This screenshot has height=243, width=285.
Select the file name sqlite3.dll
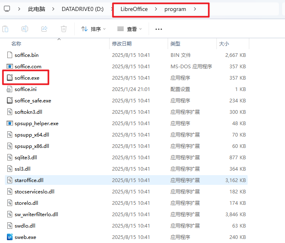pos(26,158)
